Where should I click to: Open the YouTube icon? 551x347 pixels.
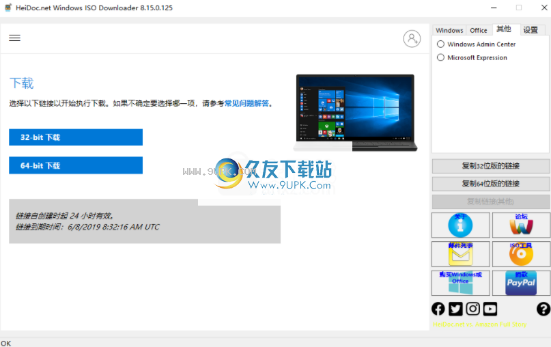click(490, 309)
